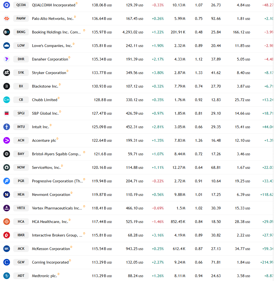The width and height of the screenshot is (274, 281).
Task: Click the Intuit logo icon
Action: pos(7,127)
